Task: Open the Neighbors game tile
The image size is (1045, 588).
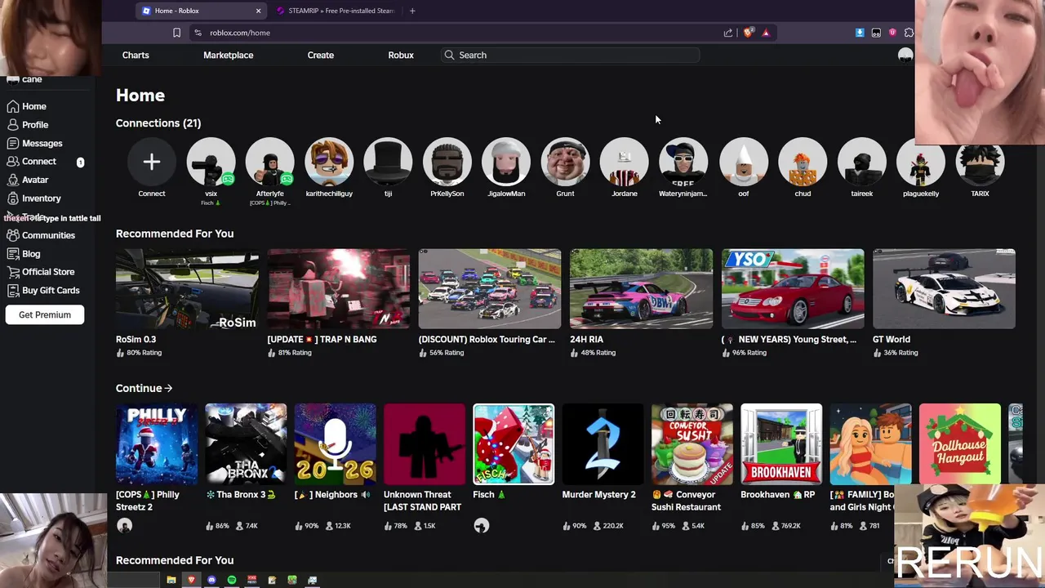Action: [336, 444]
